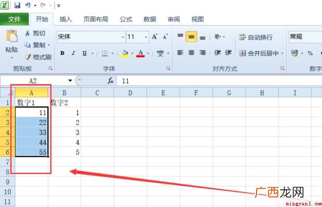This screenshot has height=207, width=322.
Task: Apply the yellow fill color
Action: (125, 54)
